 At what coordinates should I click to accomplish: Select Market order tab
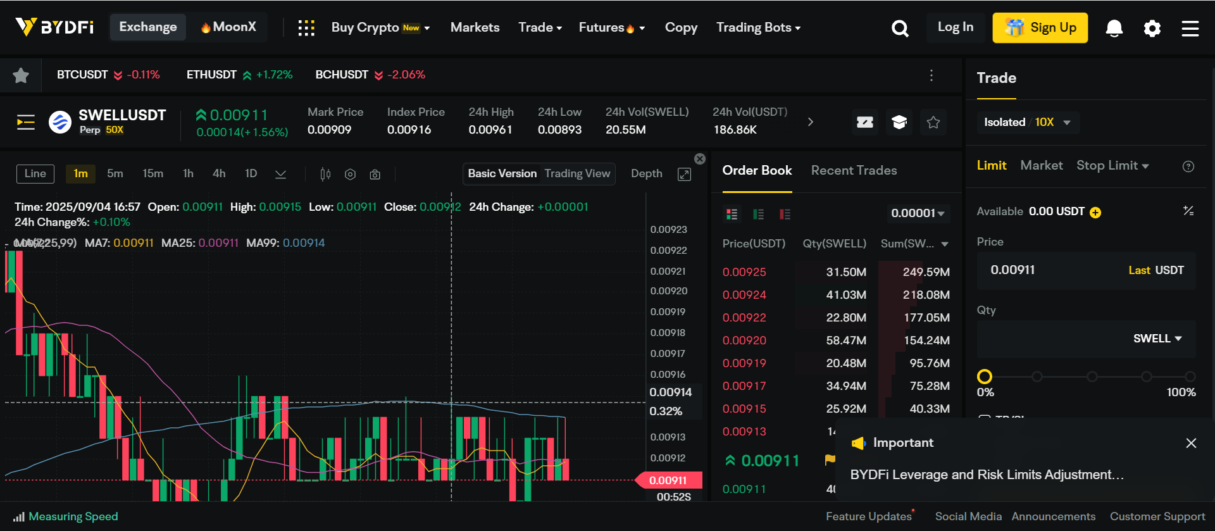pos(1041,166)
